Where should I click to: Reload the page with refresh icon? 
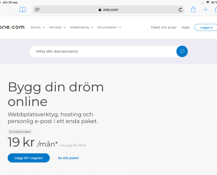click(x=181, y=10)
